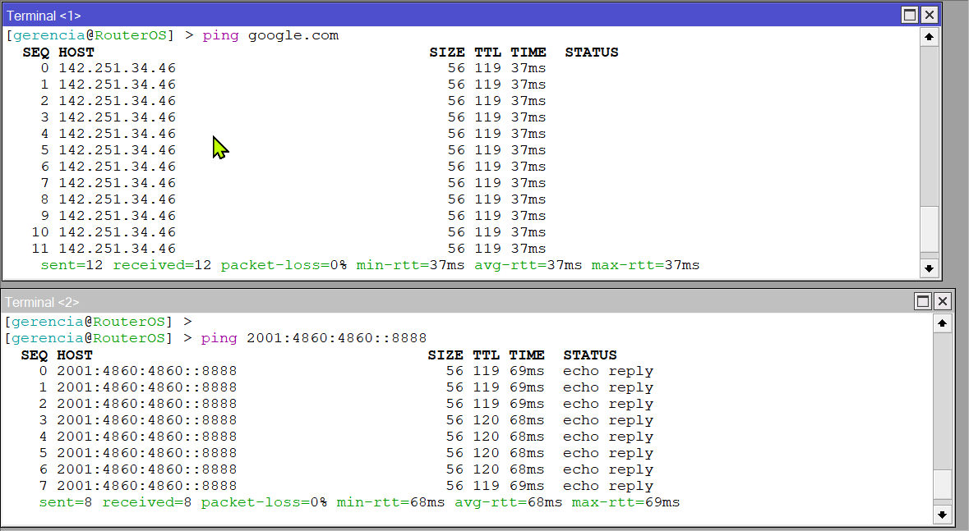Screen dimensions: 969x531
Task: Click the SEQ 11 row host address in Terminal <1>
Action: pyautogui.click(x=117, y=249)
